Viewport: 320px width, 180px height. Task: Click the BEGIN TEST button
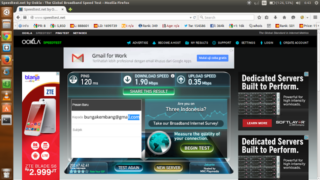pyautogui.click(x=197, y=148)
